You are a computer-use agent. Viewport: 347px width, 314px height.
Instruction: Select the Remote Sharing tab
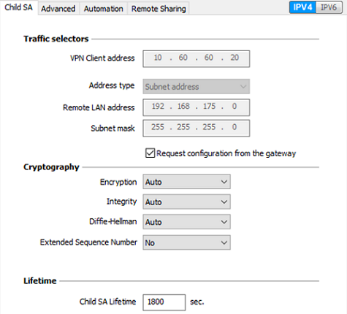[x=159, y=9]
